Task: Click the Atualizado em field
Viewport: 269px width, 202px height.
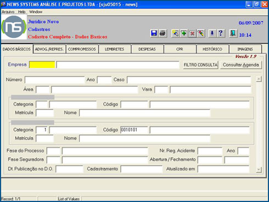Action: [223, 169]
